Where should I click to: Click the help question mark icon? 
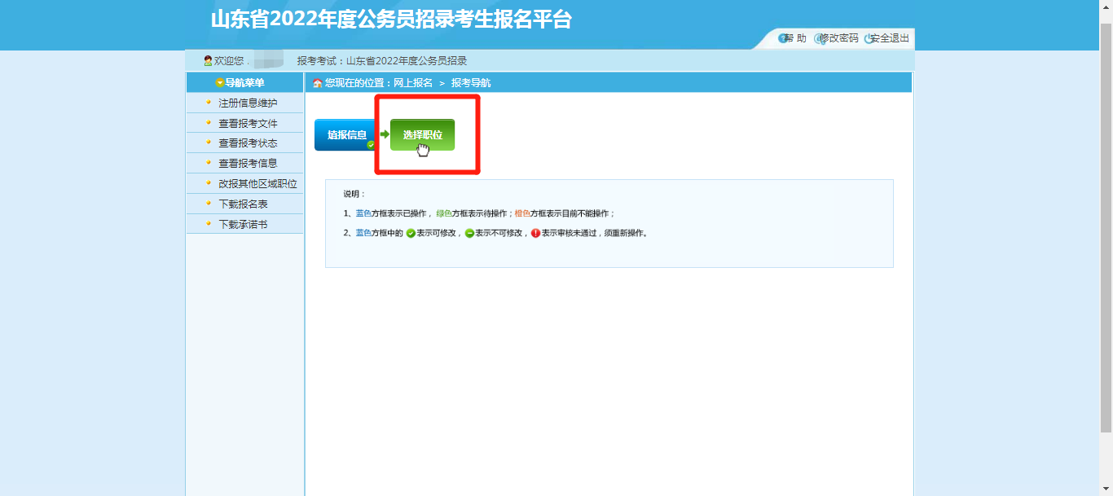click(x=783, y=38)
